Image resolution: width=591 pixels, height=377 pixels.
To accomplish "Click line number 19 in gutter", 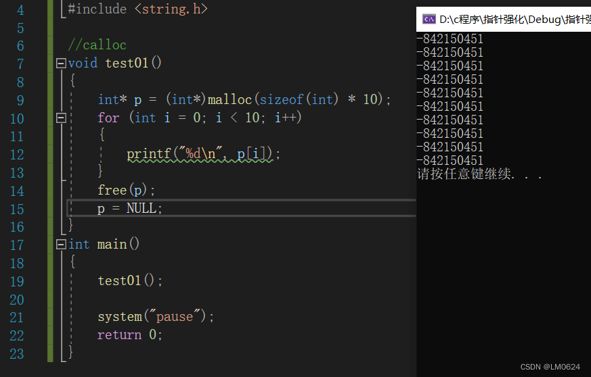I will coord(17,282).
